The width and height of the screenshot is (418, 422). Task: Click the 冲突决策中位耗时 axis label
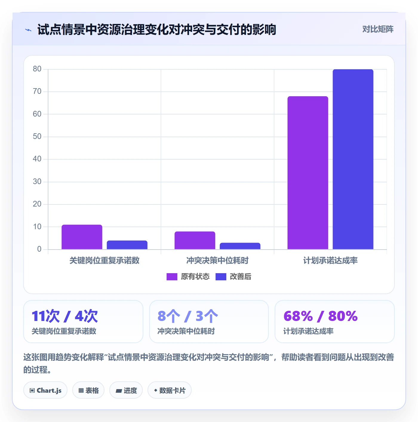pos(217,261)
